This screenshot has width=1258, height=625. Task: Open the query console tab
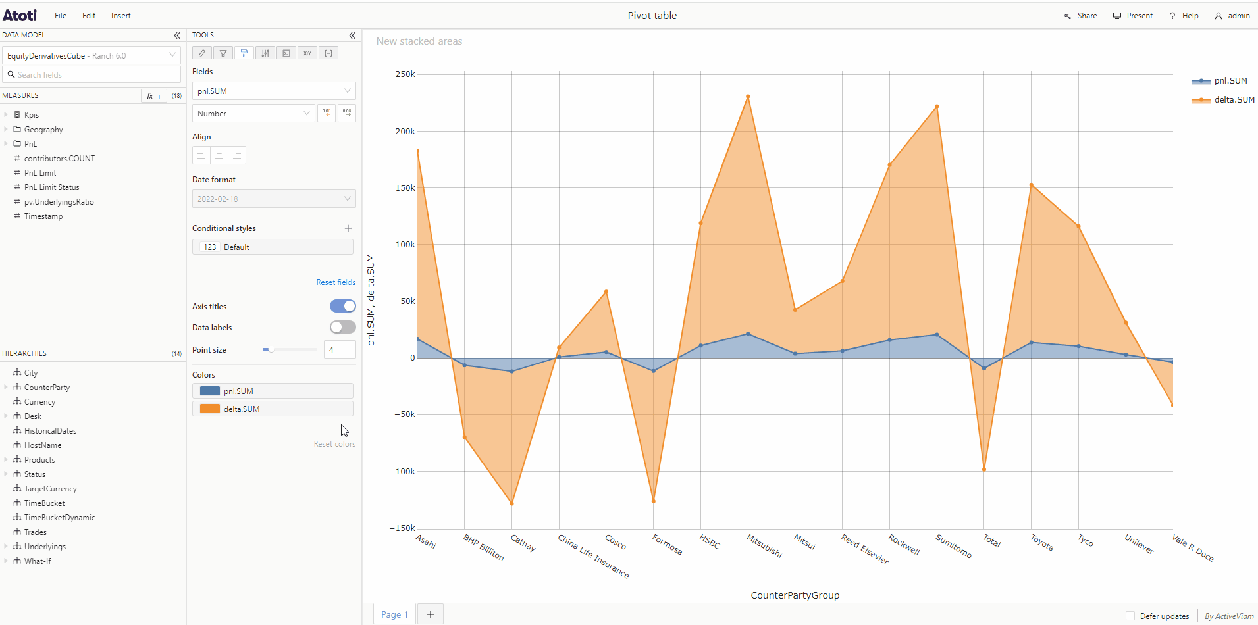(286, 53)
